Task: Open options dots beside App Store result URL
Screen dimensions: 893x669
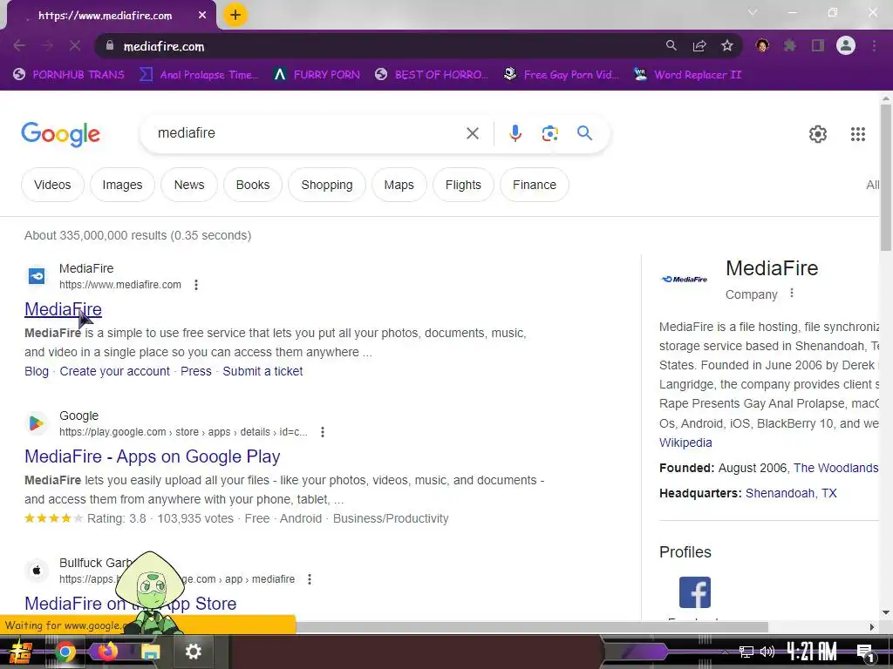Action: (x=310, y=579)
